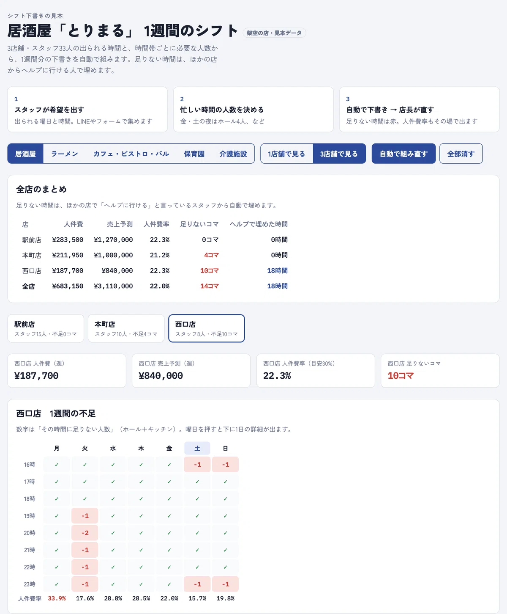Select the 介護施設 tab
This screenshot has height=614, width=507.
click(x=233, y=154)
